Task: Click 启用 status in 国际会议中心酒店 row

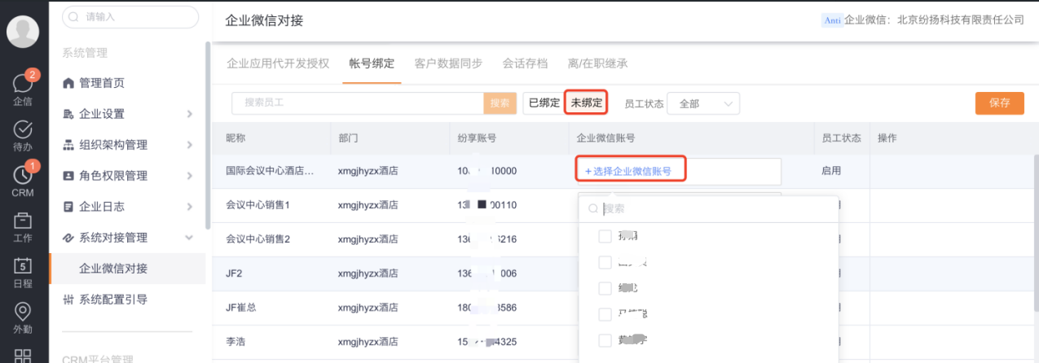Action: click(831, 172)
